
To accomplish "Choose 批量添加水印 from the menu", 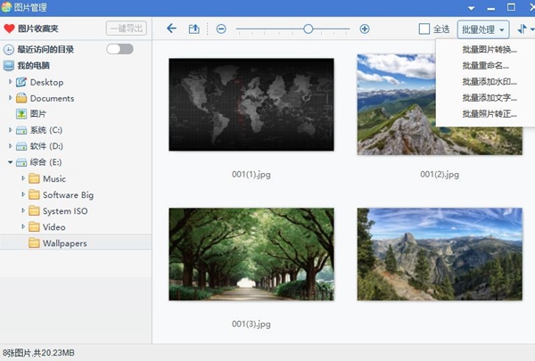I will pos(489,82).
